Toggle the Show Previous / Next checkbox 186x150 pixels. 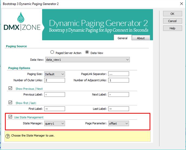click(10, 88)
